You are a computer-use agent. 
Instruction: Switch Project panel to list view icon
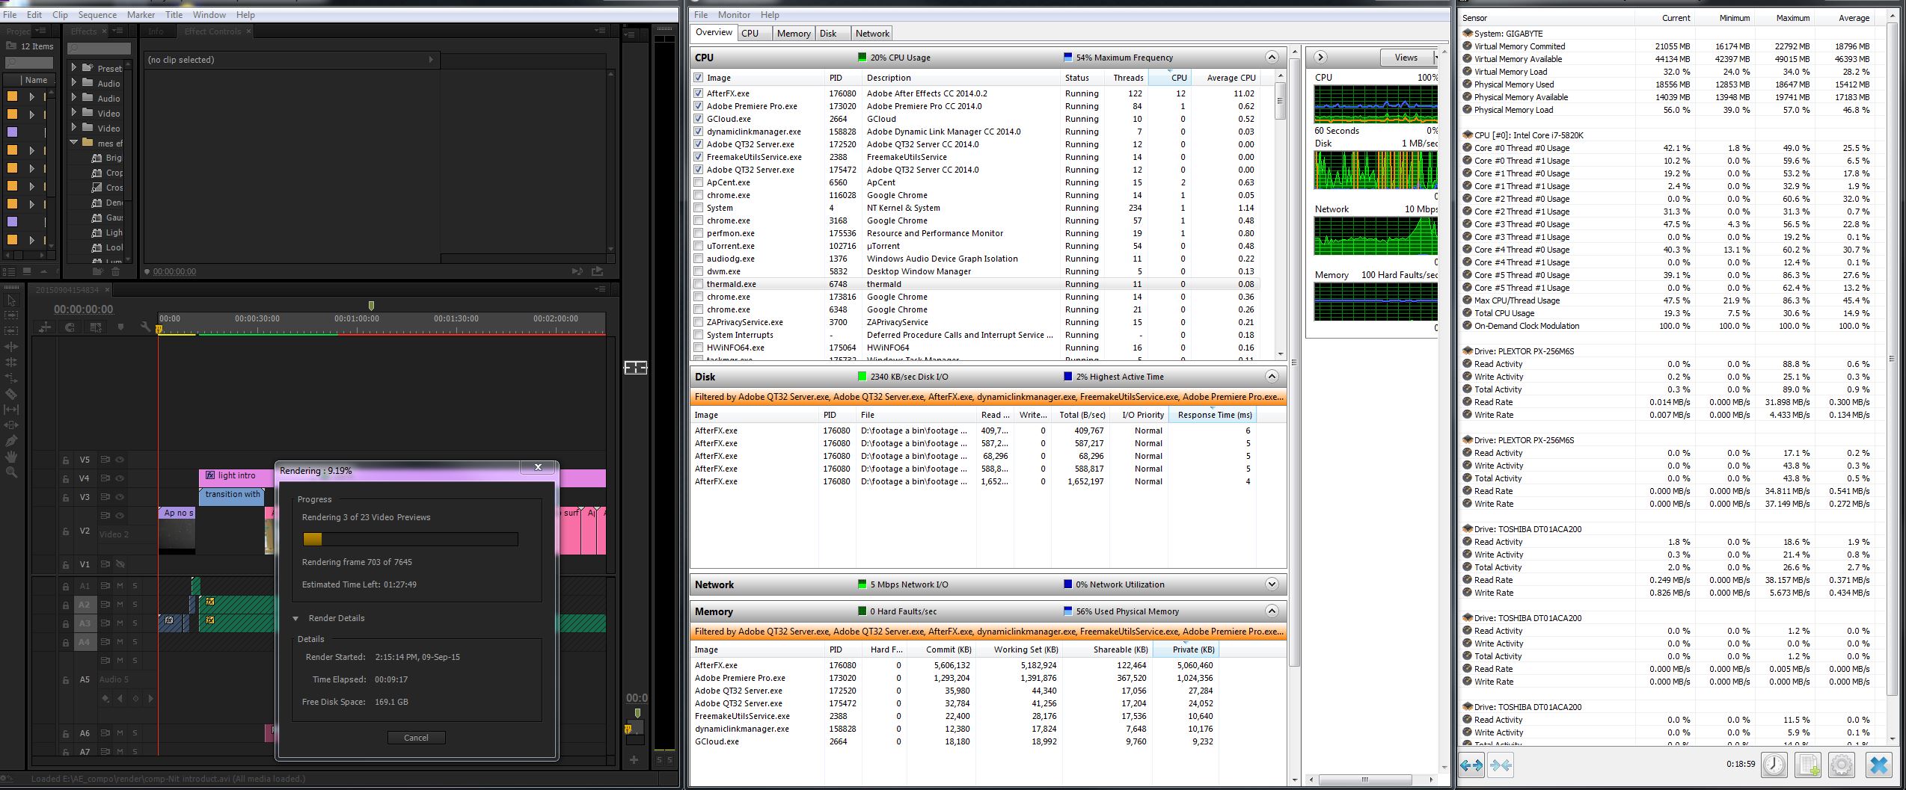tap(10, 271)
